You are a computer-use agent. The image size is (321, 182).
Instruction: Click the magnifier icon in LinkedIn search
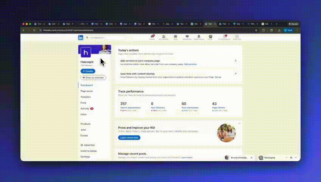pyautogui.click(x=87, y=38)
